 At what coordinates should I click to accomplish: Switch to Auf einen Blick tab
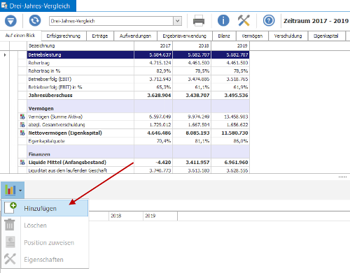click(20, 36)
